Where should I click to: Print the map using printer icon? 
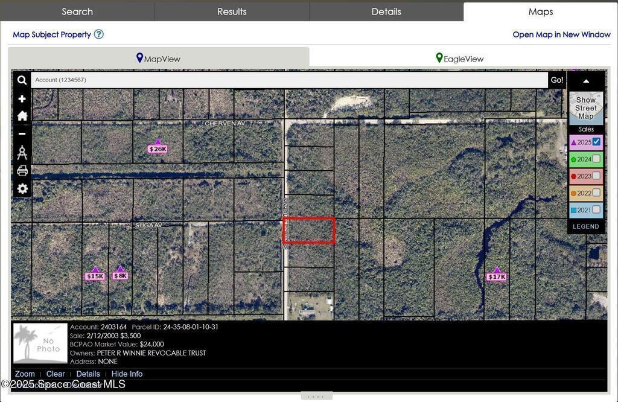pos(22,171)
